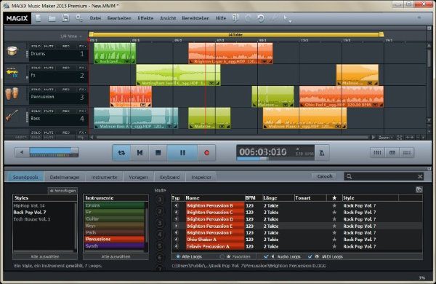This screenshot has height=284, width=436.
Task: Clear the search field with X icon
Action: tap(420, 176)
